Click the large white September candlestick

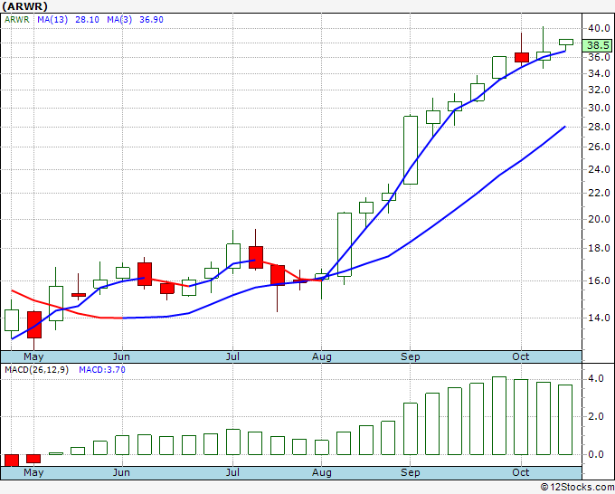click(x=411, y=150)
